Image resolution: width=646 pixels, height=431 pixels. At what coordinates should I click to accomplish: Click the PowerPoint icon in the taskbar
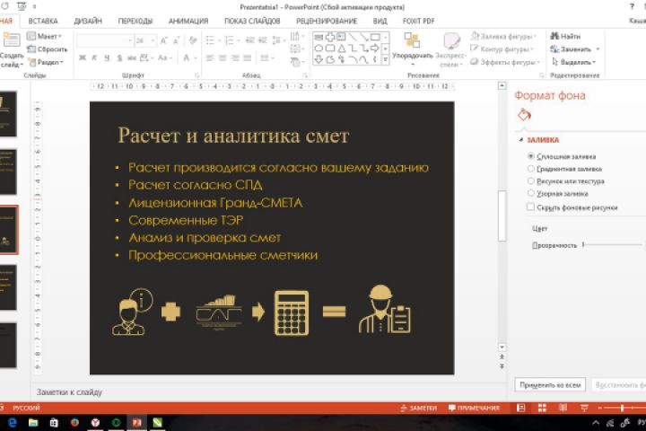click(x=137, y=423)
